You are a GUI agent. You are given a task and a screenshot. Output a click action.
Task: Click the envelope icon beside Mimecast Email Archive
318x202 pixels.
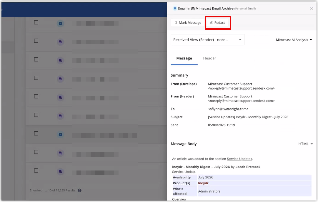click(193, 9)
